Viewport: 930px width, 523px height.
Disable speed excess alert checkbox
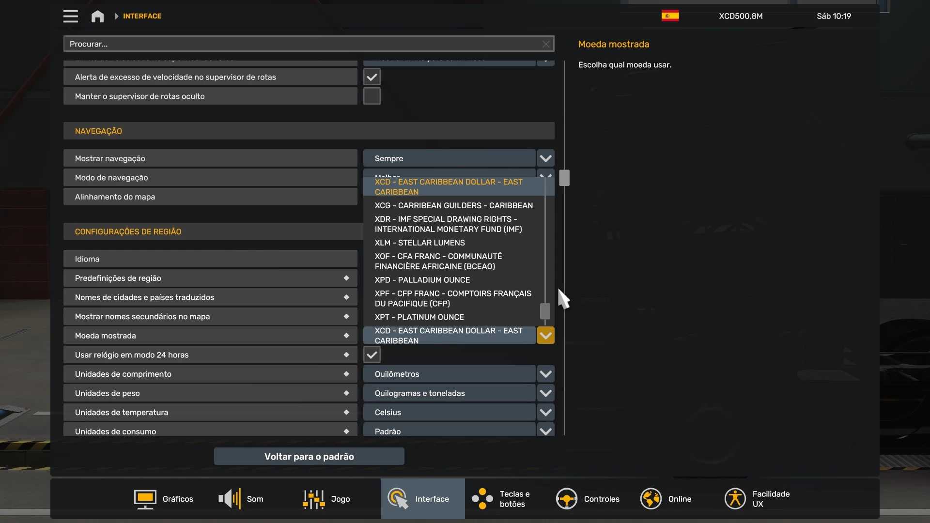(x=372, y=77)
